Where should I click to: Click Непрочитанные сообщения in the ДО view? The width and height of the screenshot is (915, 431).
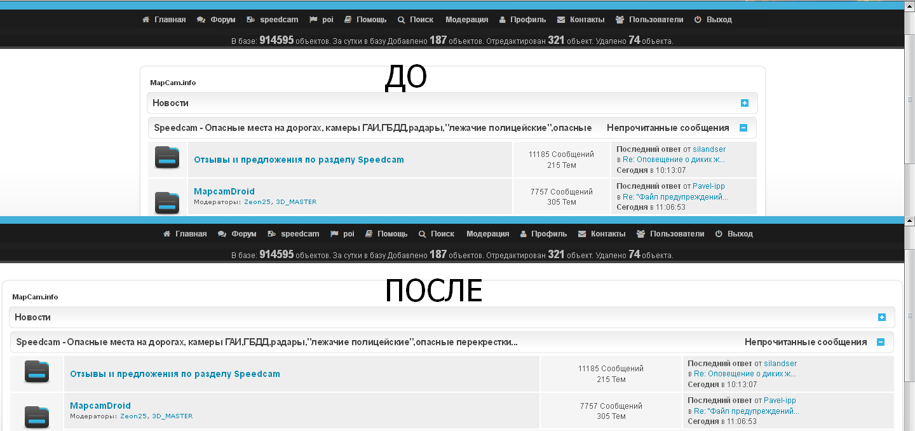tap(668, 128)
